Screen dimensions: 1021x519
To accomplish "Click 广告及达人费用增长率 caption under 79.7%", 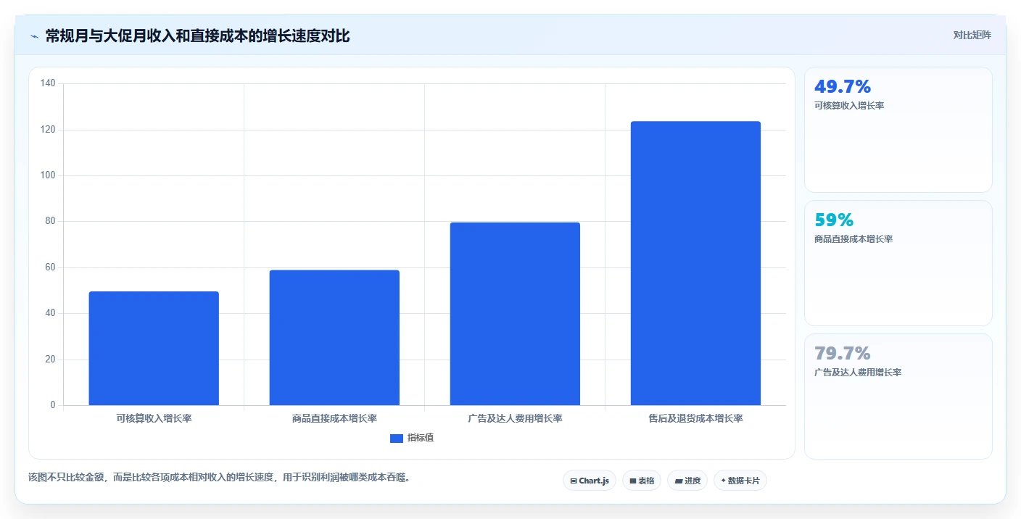I will (858, 373).
